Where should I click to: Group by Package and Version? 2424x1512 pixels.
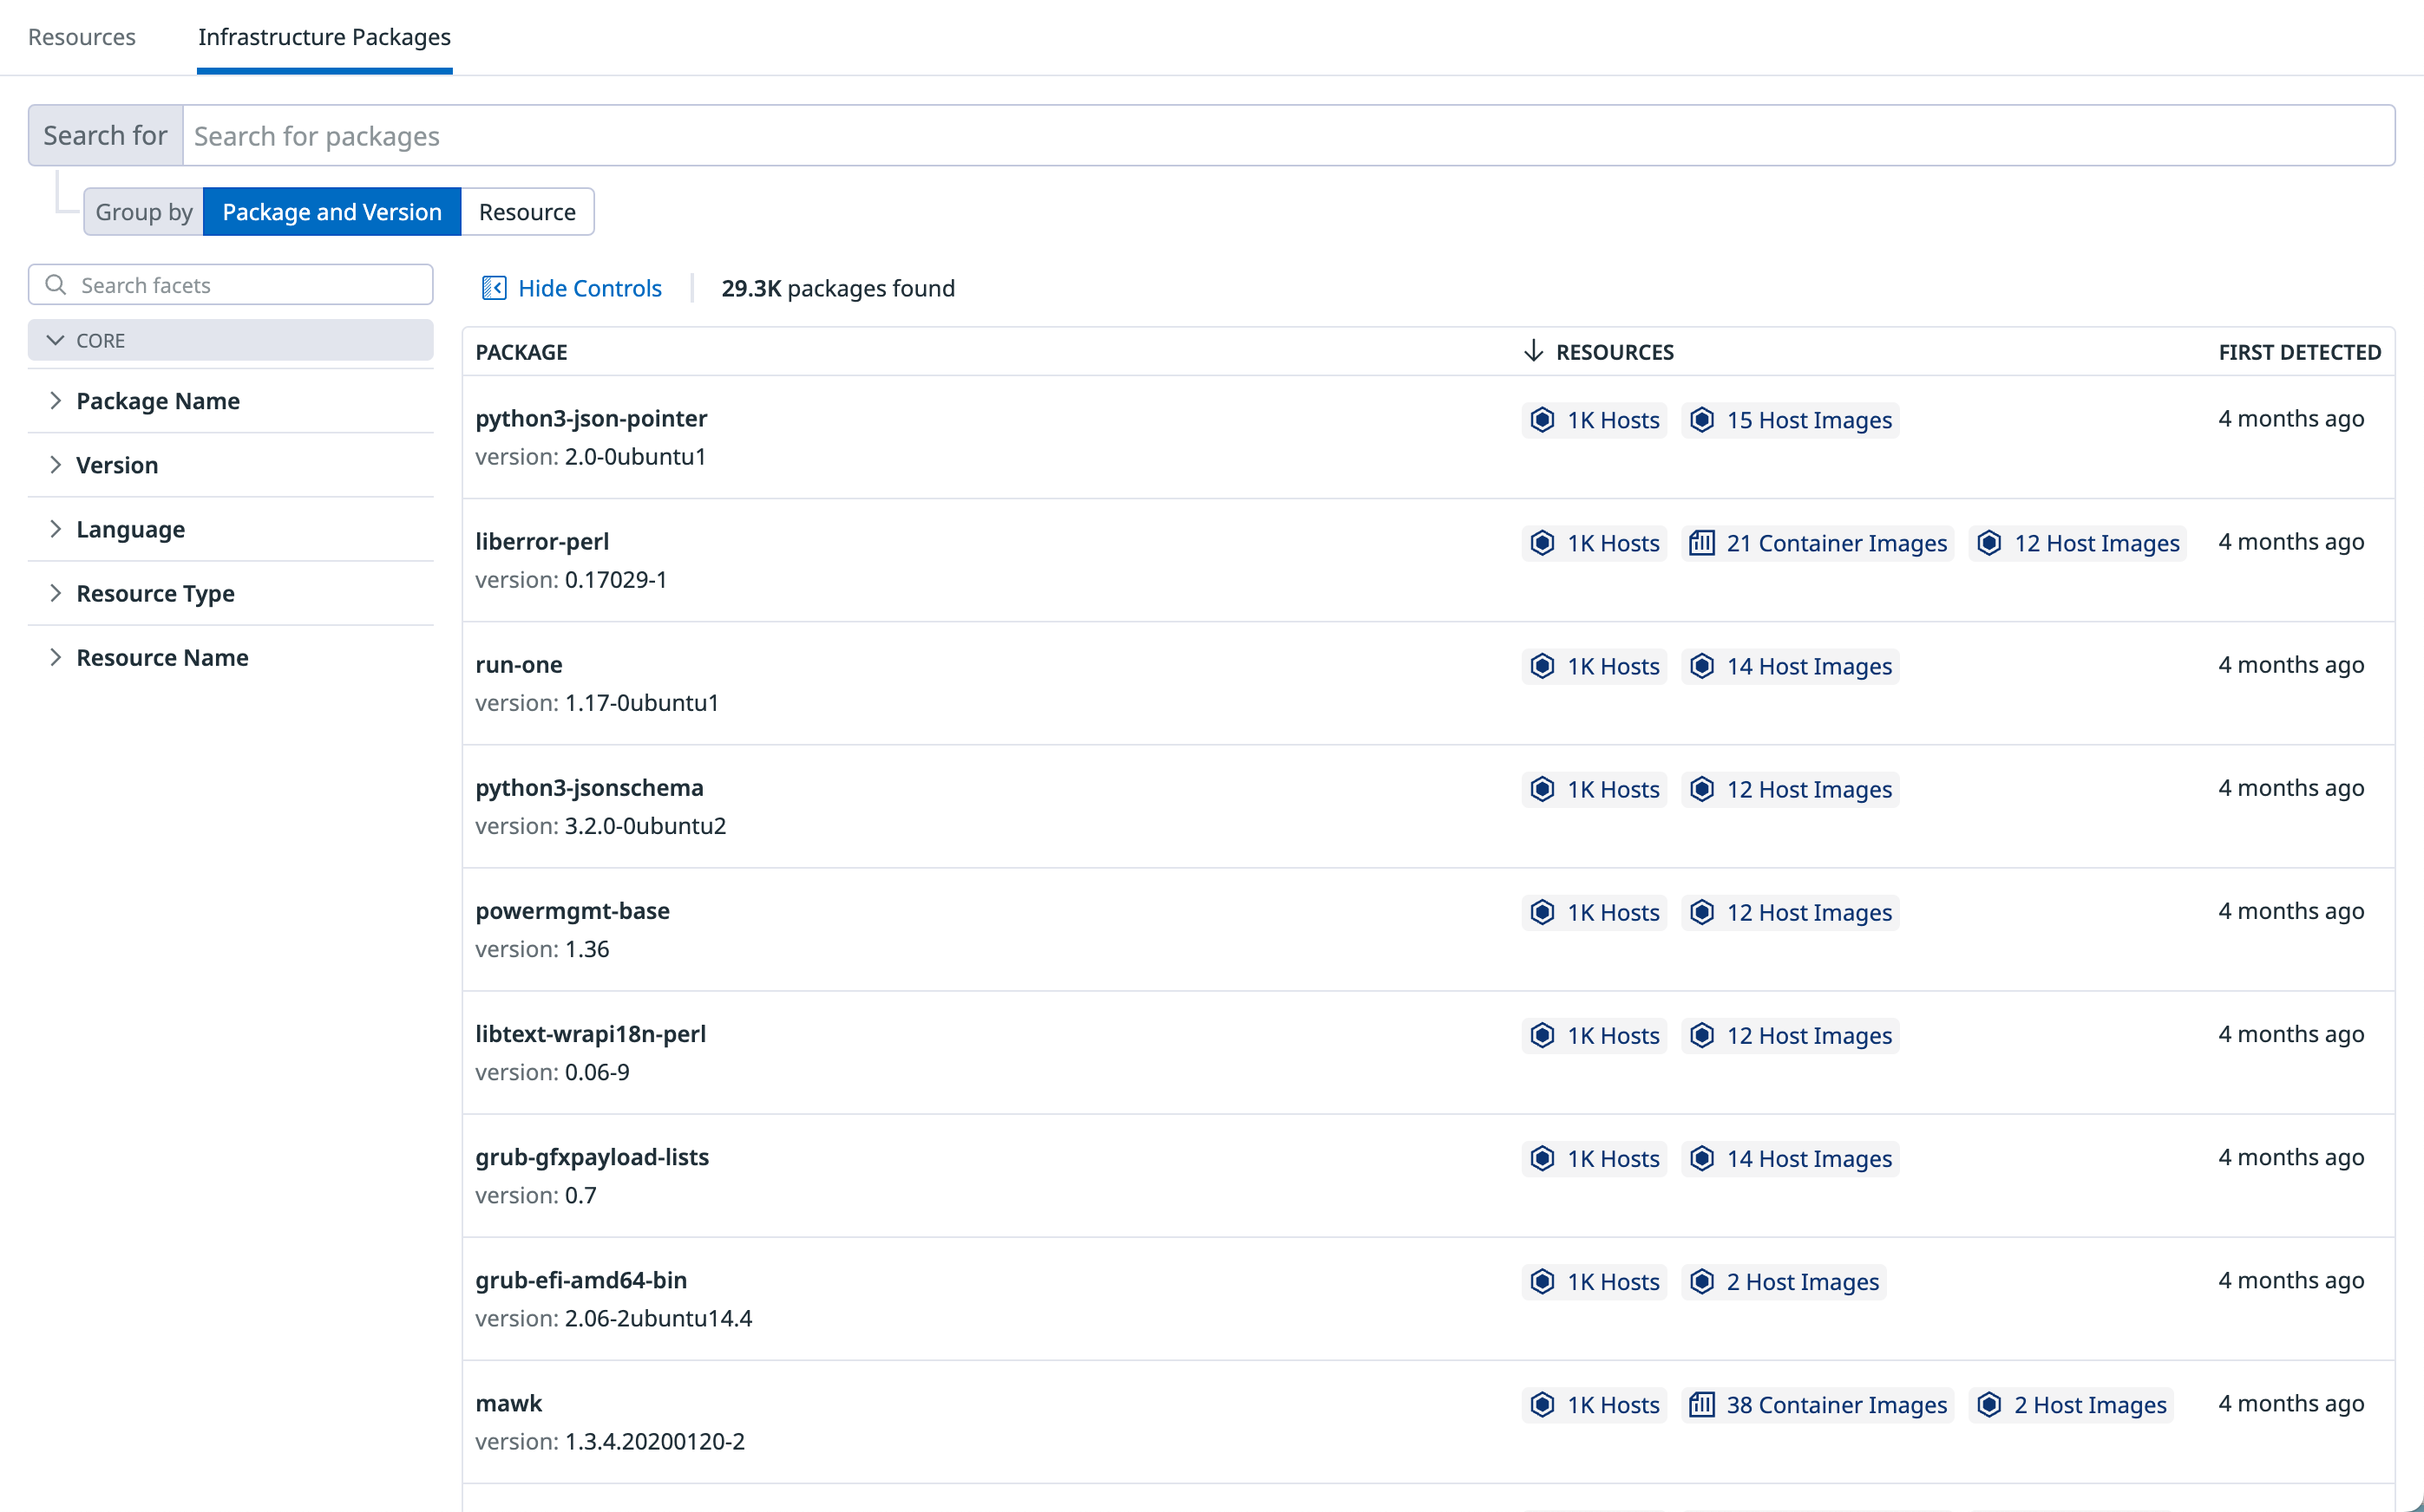pos(331,212)
